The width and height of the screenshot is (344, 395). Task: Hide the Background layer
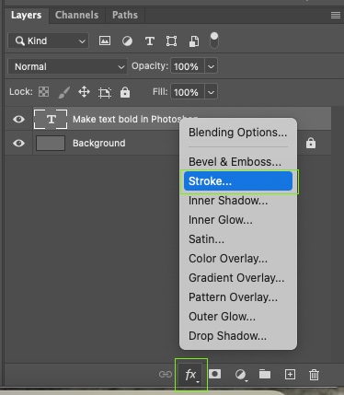(18, 143)
